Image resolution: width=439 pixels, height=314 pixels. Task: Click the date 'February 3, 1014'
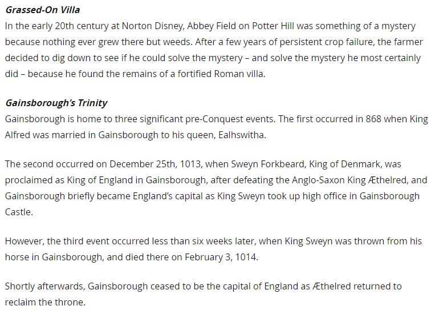point(221,257)
